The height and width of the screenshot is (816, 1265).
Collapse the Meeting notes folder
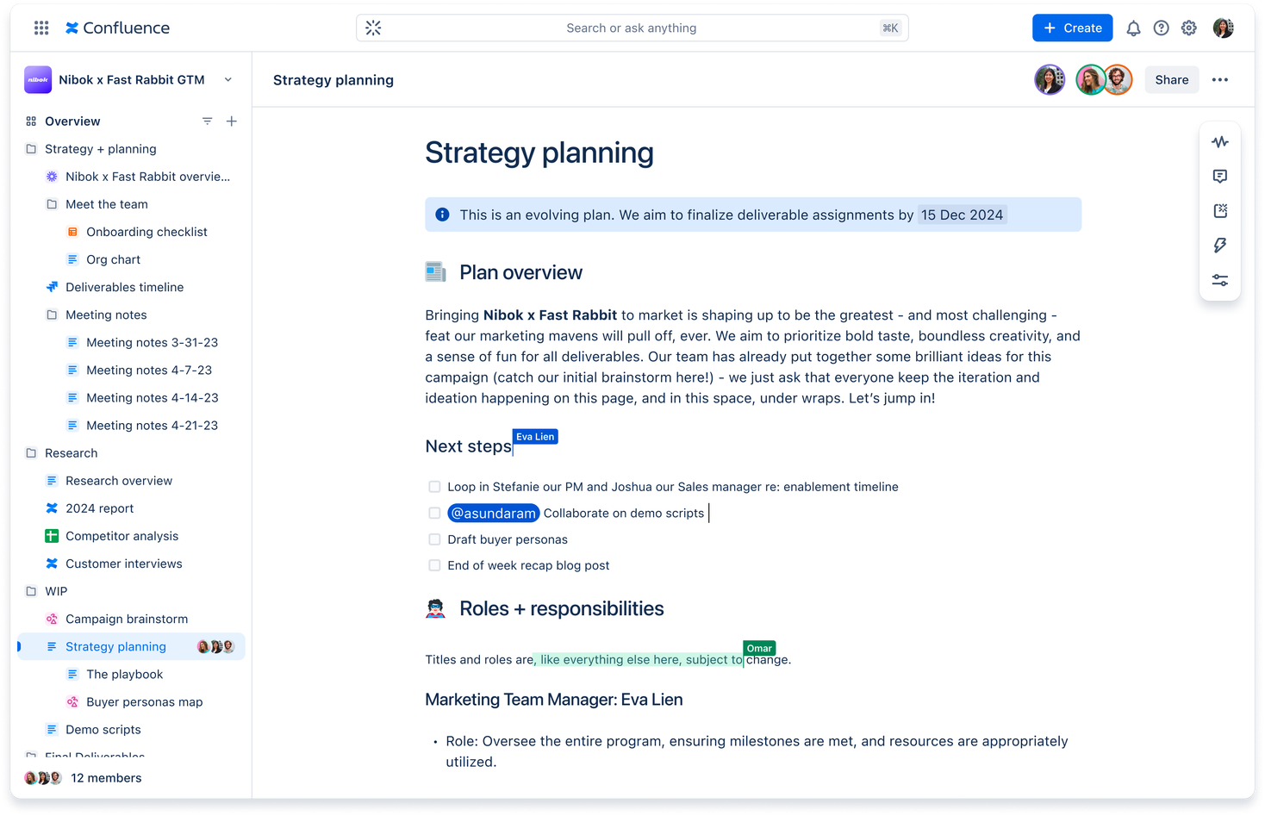coord(52,315)
